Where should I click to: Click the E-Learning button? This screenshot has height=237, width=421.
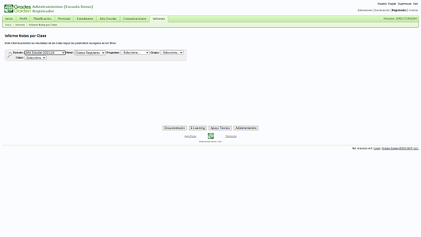click(197, 128)
